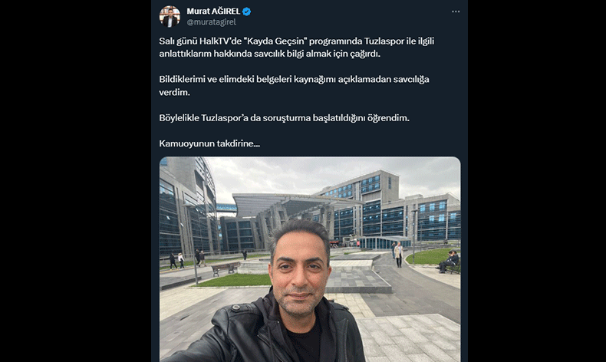
Task: Click the "Kamuoyunun takdirine..." closing line
Action: click(209, 143)
